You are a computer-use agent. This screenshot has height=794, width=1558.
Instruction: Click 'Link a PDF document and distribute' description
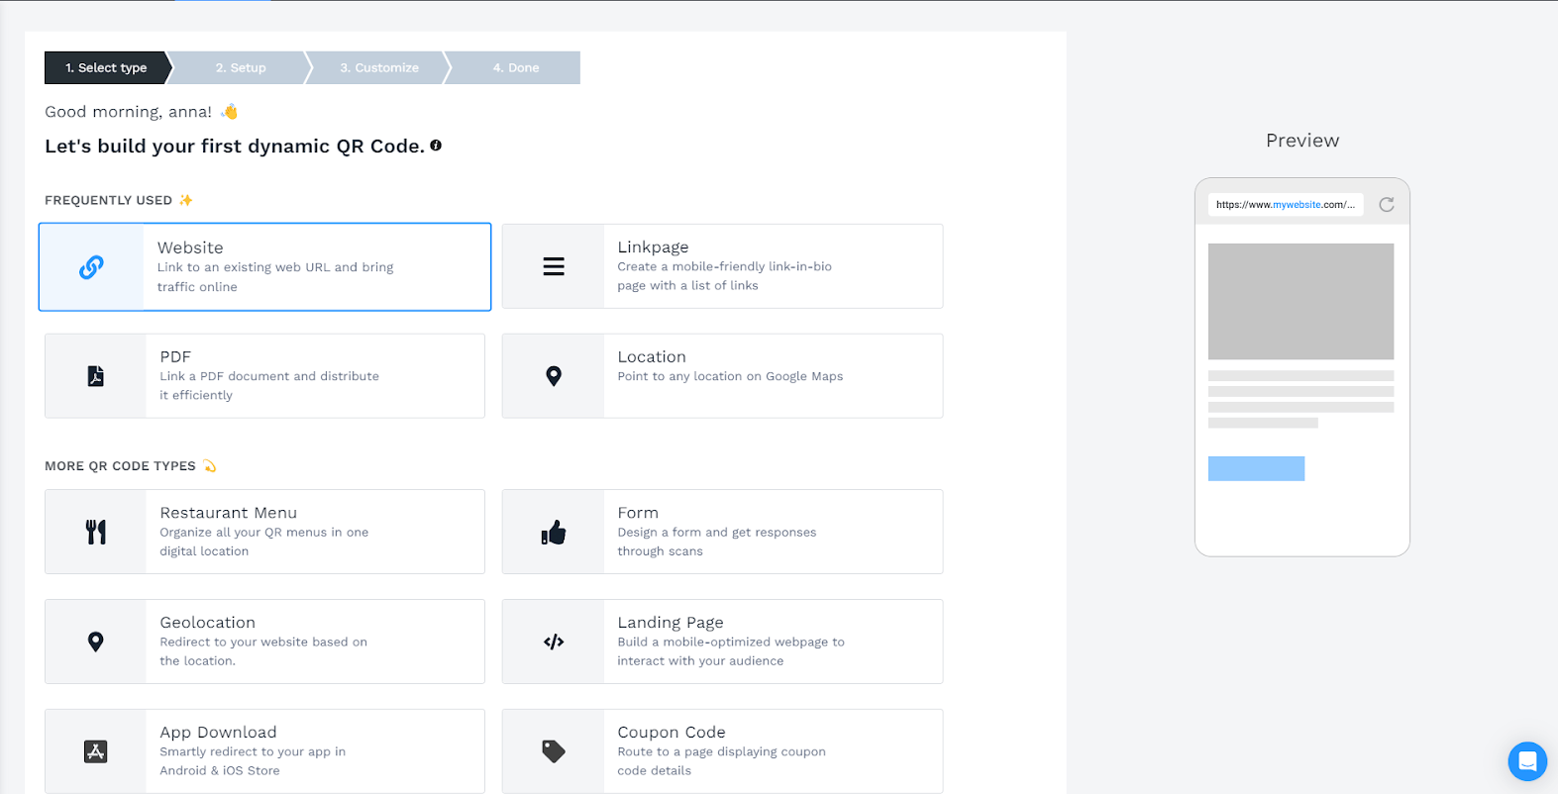pos(269,386)
